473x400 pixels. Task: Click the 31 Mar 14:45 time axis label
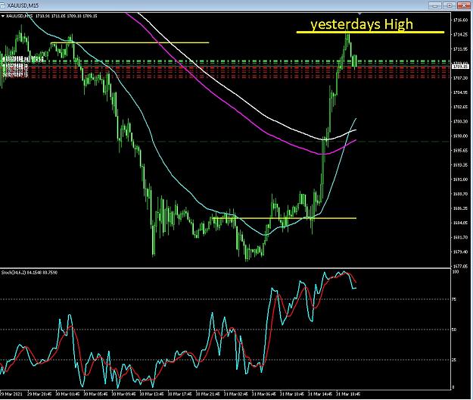tap(320, 394)
